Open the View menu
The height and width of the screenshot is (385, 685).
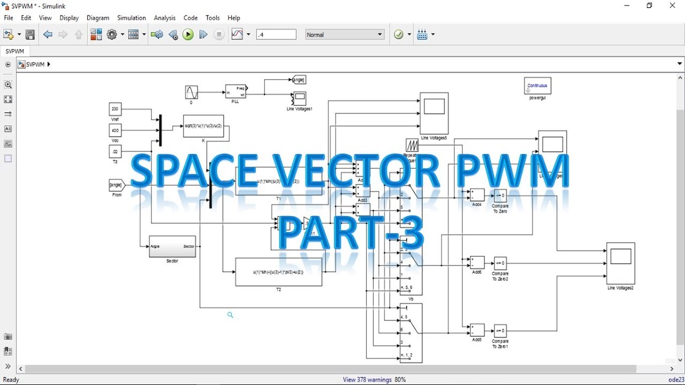(45, 18)
